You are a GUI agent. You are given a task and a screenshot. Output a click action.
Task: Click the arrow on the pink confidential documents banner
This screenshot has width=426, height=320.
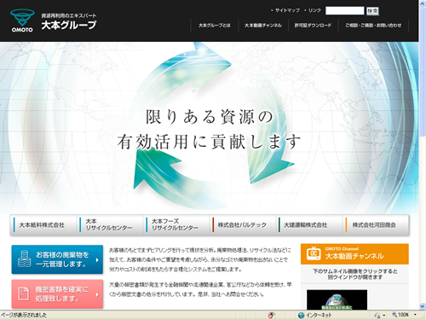[x=97, y=294]
